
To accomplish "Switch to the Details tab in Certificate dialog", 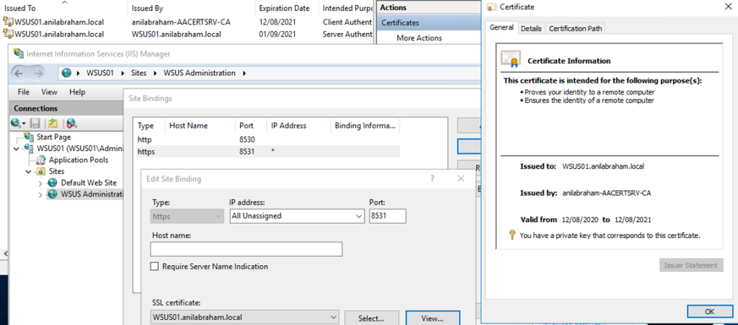I will click(531, 29).
